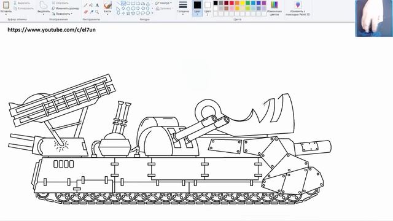Select the oval shape
393x221 pixels.
[x=128, y=3]
